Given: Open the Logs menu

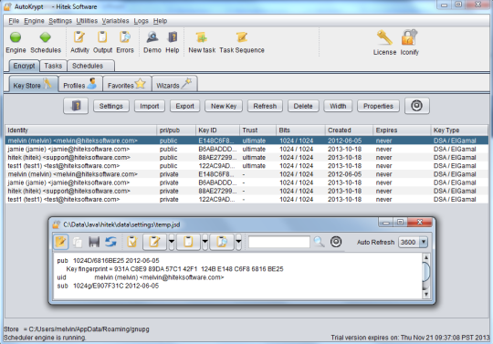Looking at the screenshot, I should (x=141, y=21).
